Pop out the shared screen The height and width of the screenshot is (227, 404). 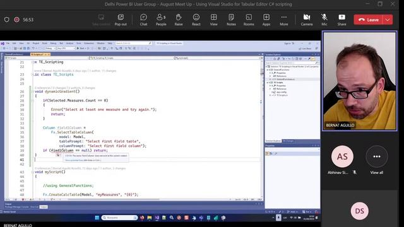[x=121, y=20]
